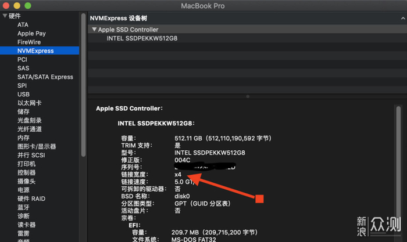Click the Apple SSD Controller: detail heading
The image size is (407, 242).
(x=129, y=109)
